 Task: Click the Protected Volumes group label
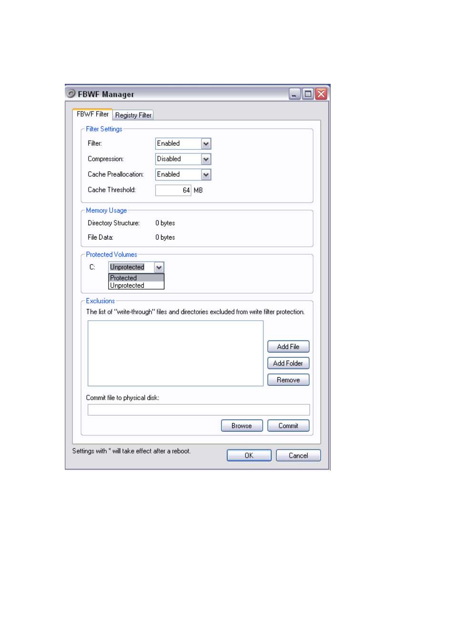point(111,254)
